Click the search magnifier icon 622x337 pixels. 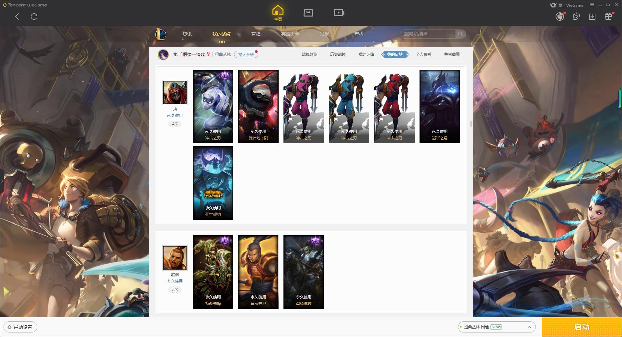(460, 34)
